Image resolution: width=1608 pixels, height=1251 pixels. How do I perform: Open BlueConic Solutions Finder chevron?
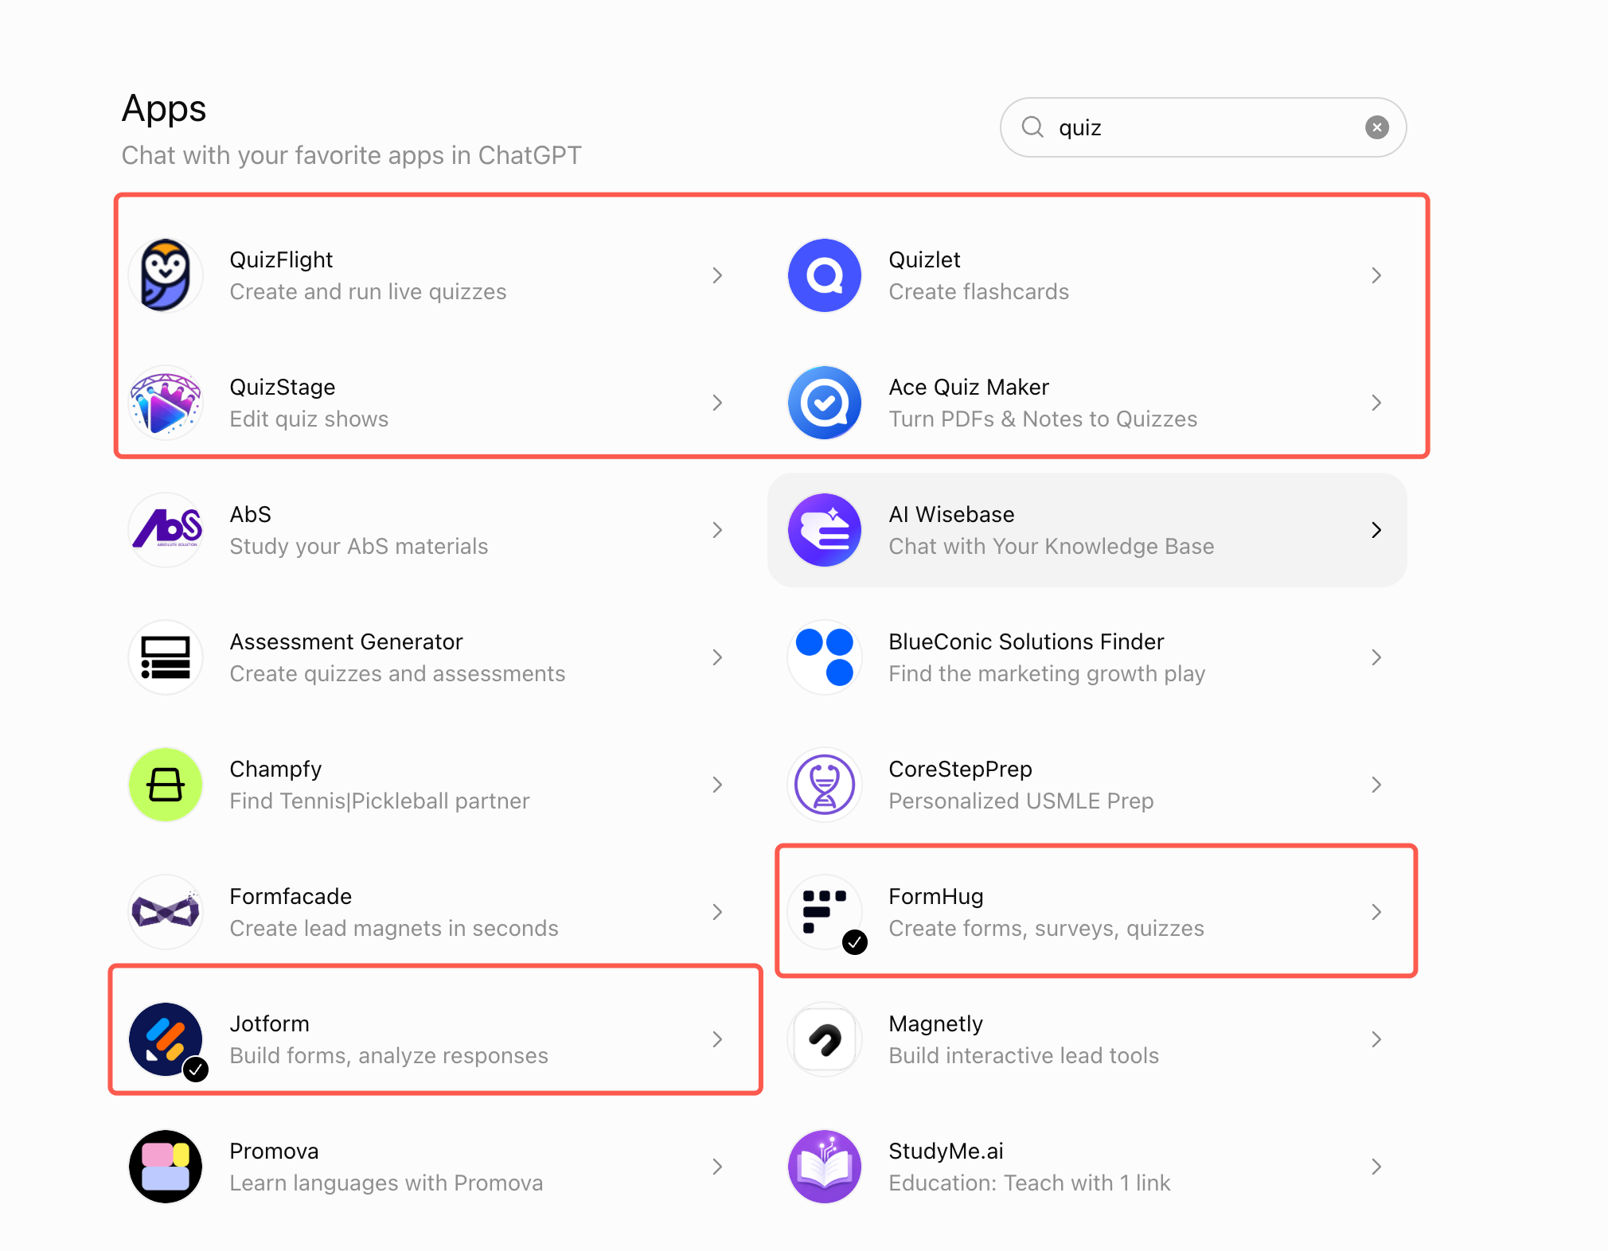(x=1376, y=657)
